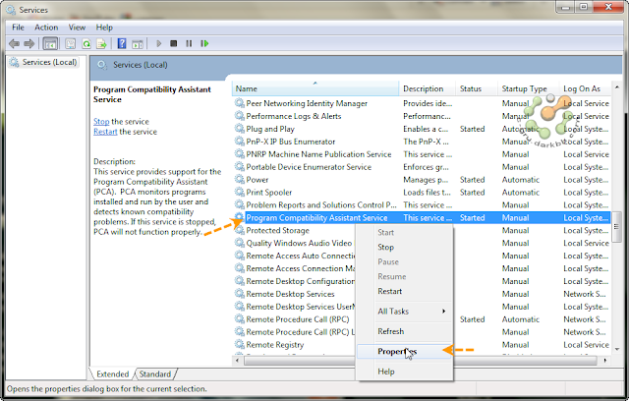Open the File menu
Viewport: 629px width, 401px height.
click(18, 28)
